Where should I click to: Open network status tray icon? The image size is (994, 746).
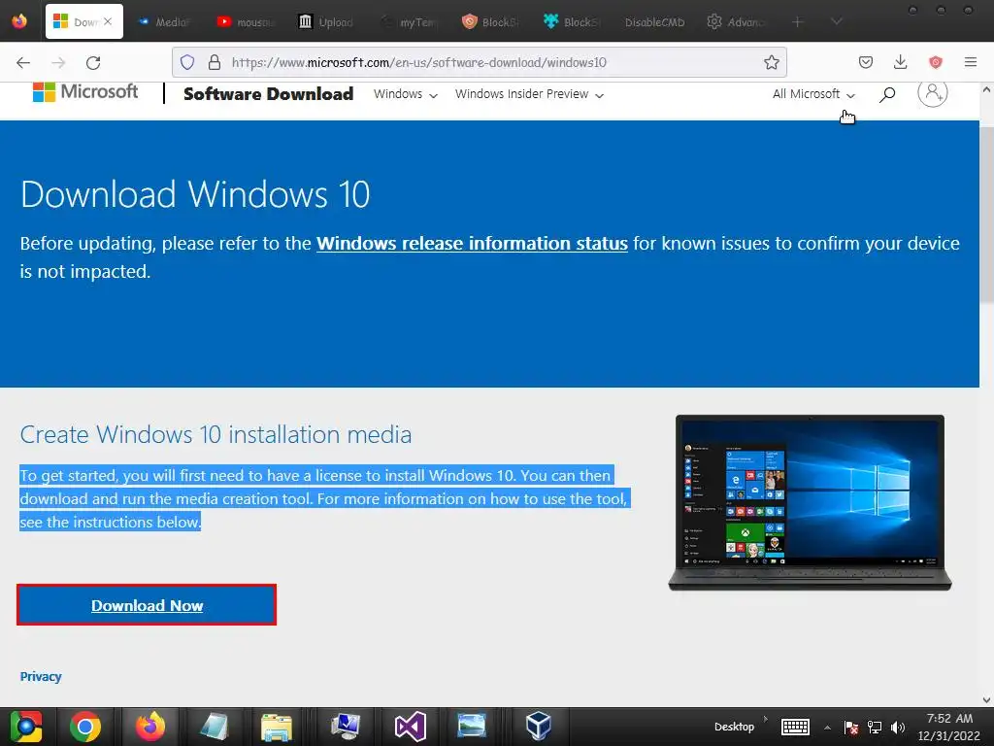[875, 727]
